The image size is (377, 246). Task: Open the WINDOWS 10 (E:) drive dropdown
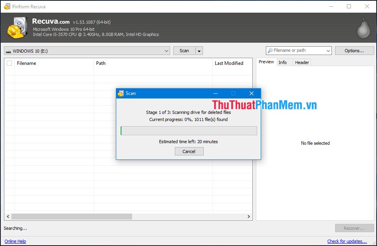click(87, 51)
